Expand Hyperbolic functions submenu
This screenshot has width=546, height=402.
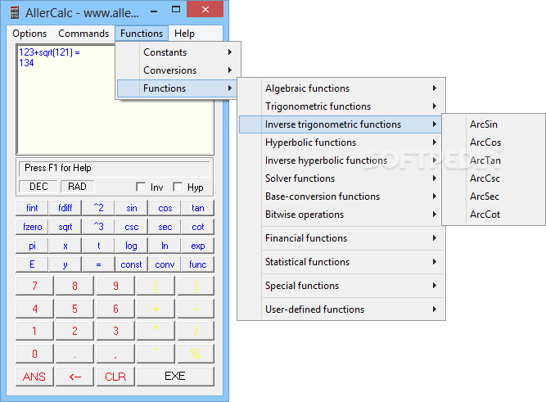pos(341,142)
